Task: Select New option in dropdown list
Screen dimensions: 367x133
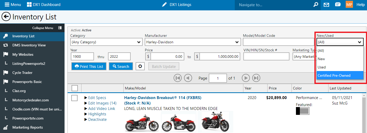Action: click(x=340, y=59)
